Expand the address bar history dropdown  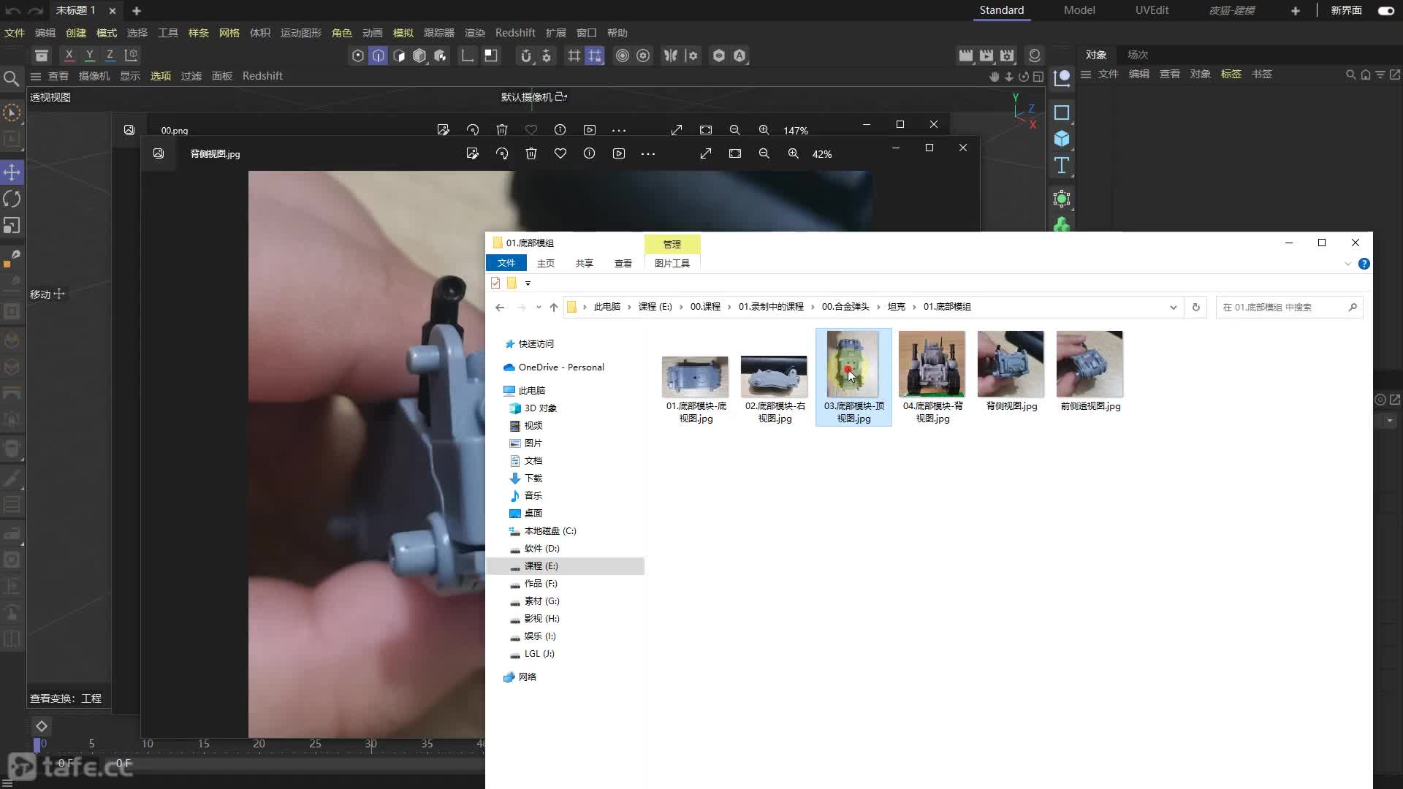click(1174, 308)
